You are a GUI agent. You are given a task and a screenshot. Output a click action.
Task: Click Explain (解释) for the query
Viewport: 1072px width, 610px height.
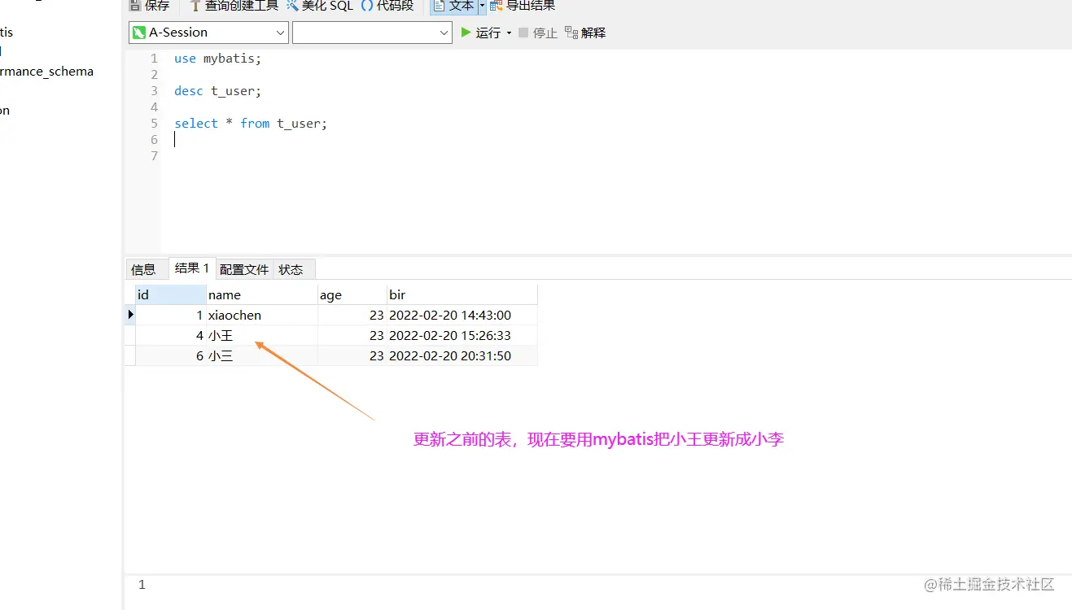[585, 33]
